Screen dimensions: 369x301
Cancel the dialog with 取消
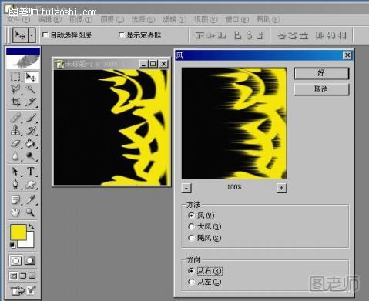tap(321, 89)
